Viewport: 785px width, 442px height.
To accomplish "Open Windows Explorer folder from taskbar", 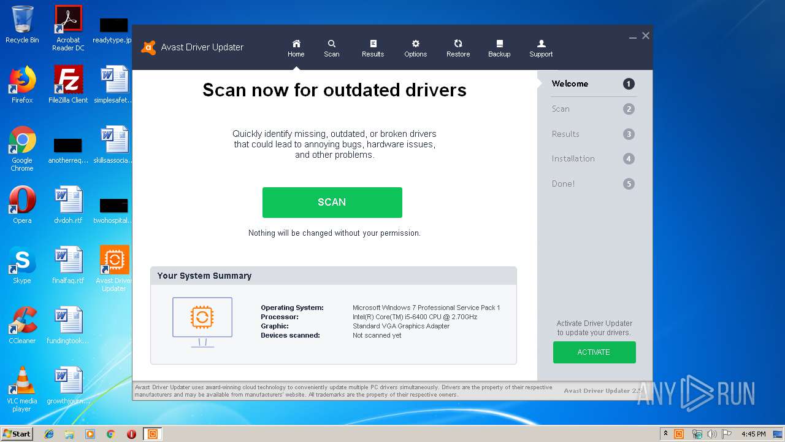I will pyautogui.click(x=69, y=434).
